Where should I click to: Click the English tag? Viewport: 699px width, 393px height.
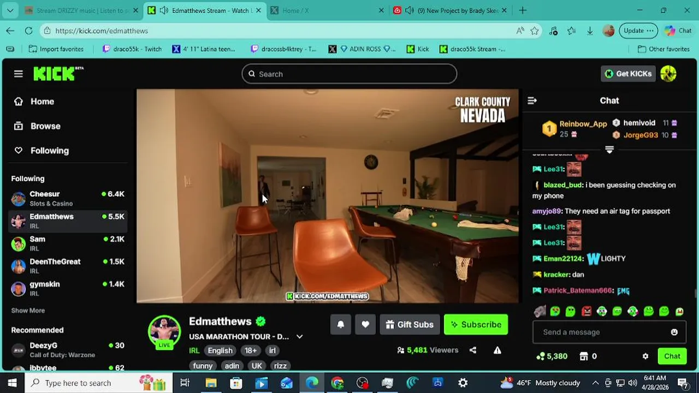tap(220, 350)
